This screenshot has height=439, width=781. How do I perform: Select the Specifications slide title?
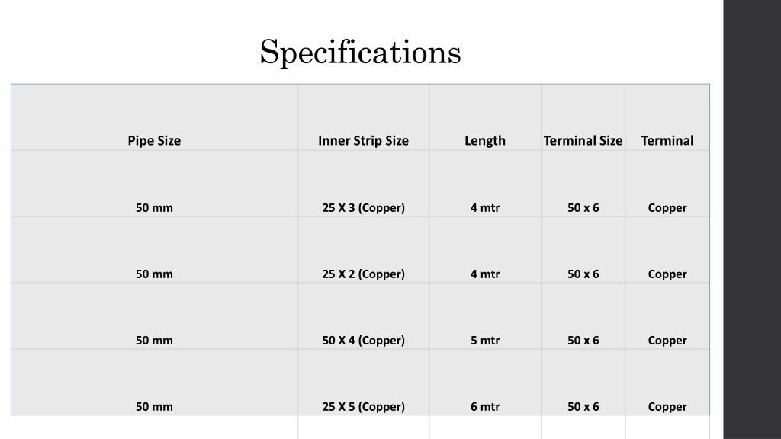point(360,53)
